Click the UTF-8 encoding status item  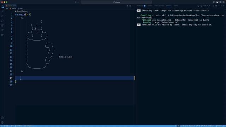point(198,126)
